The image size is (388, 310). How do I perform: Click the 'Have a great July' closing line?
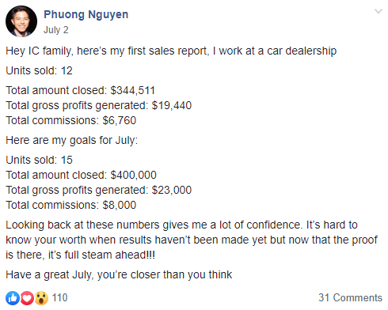pyautogui.click(x=119, y=275)
